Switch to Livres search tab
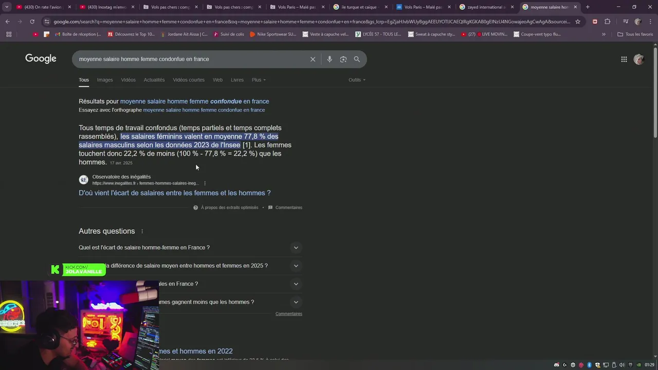This screenshot has width=658, height=370. pyautogui.click(x=237, y=80)
